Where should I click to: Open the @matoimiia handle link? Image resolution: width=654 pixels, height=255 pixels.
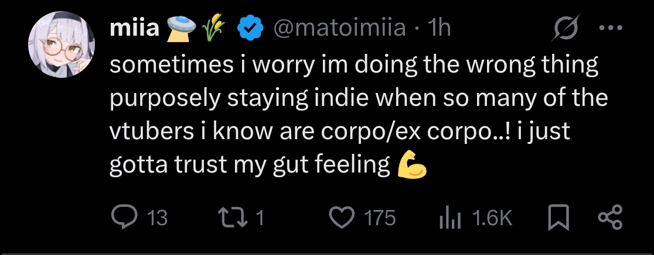339,29
